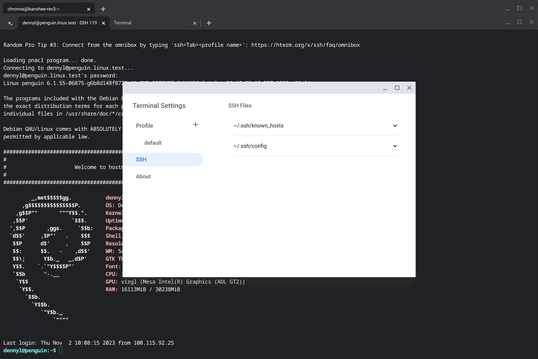Select the Profile section heading
This screenshot has height=359, width=538.
click(x=145, y=126)
